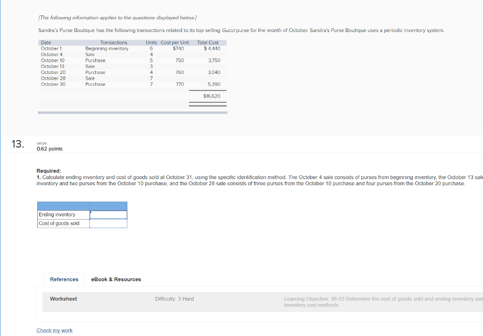Click the "$740" cost per unit value

coord(178,49)
